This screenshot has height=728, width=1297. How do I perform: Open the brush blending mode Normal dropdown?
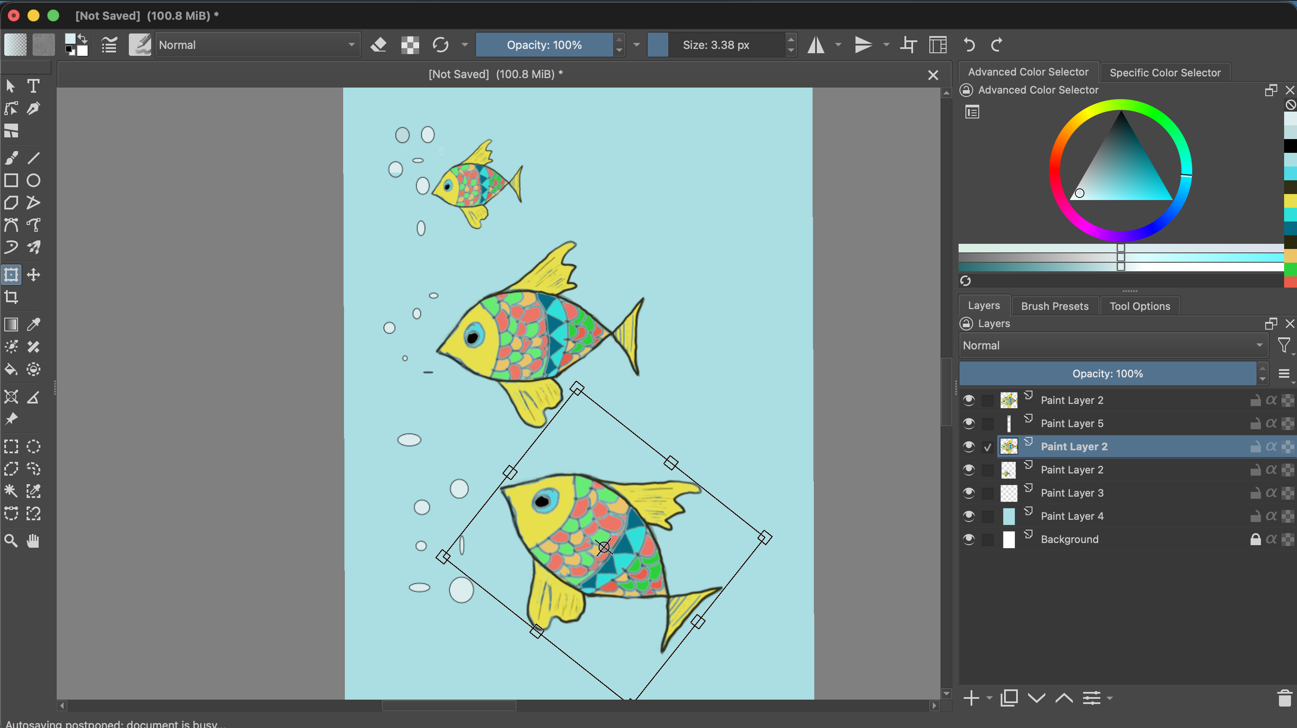point(257,45)
